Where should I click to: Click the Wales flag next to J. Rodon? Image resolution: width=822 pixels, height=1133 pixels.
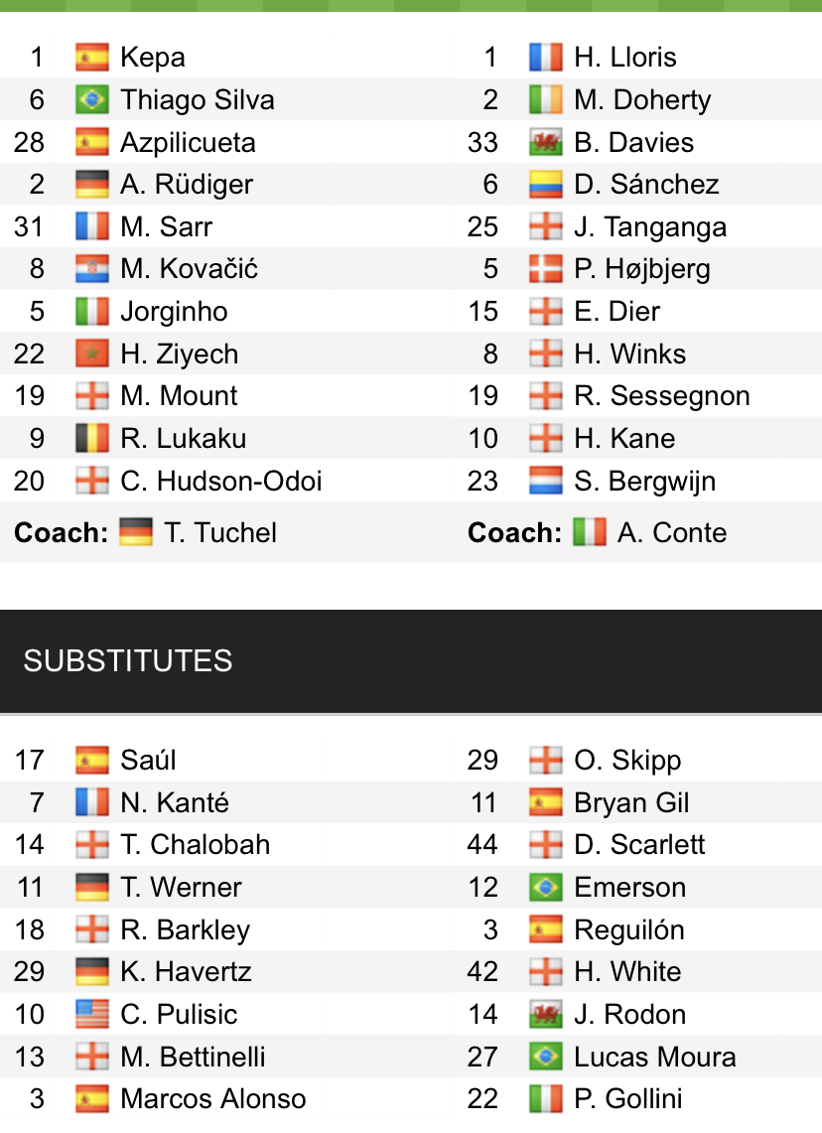(x=545, y=1015)
